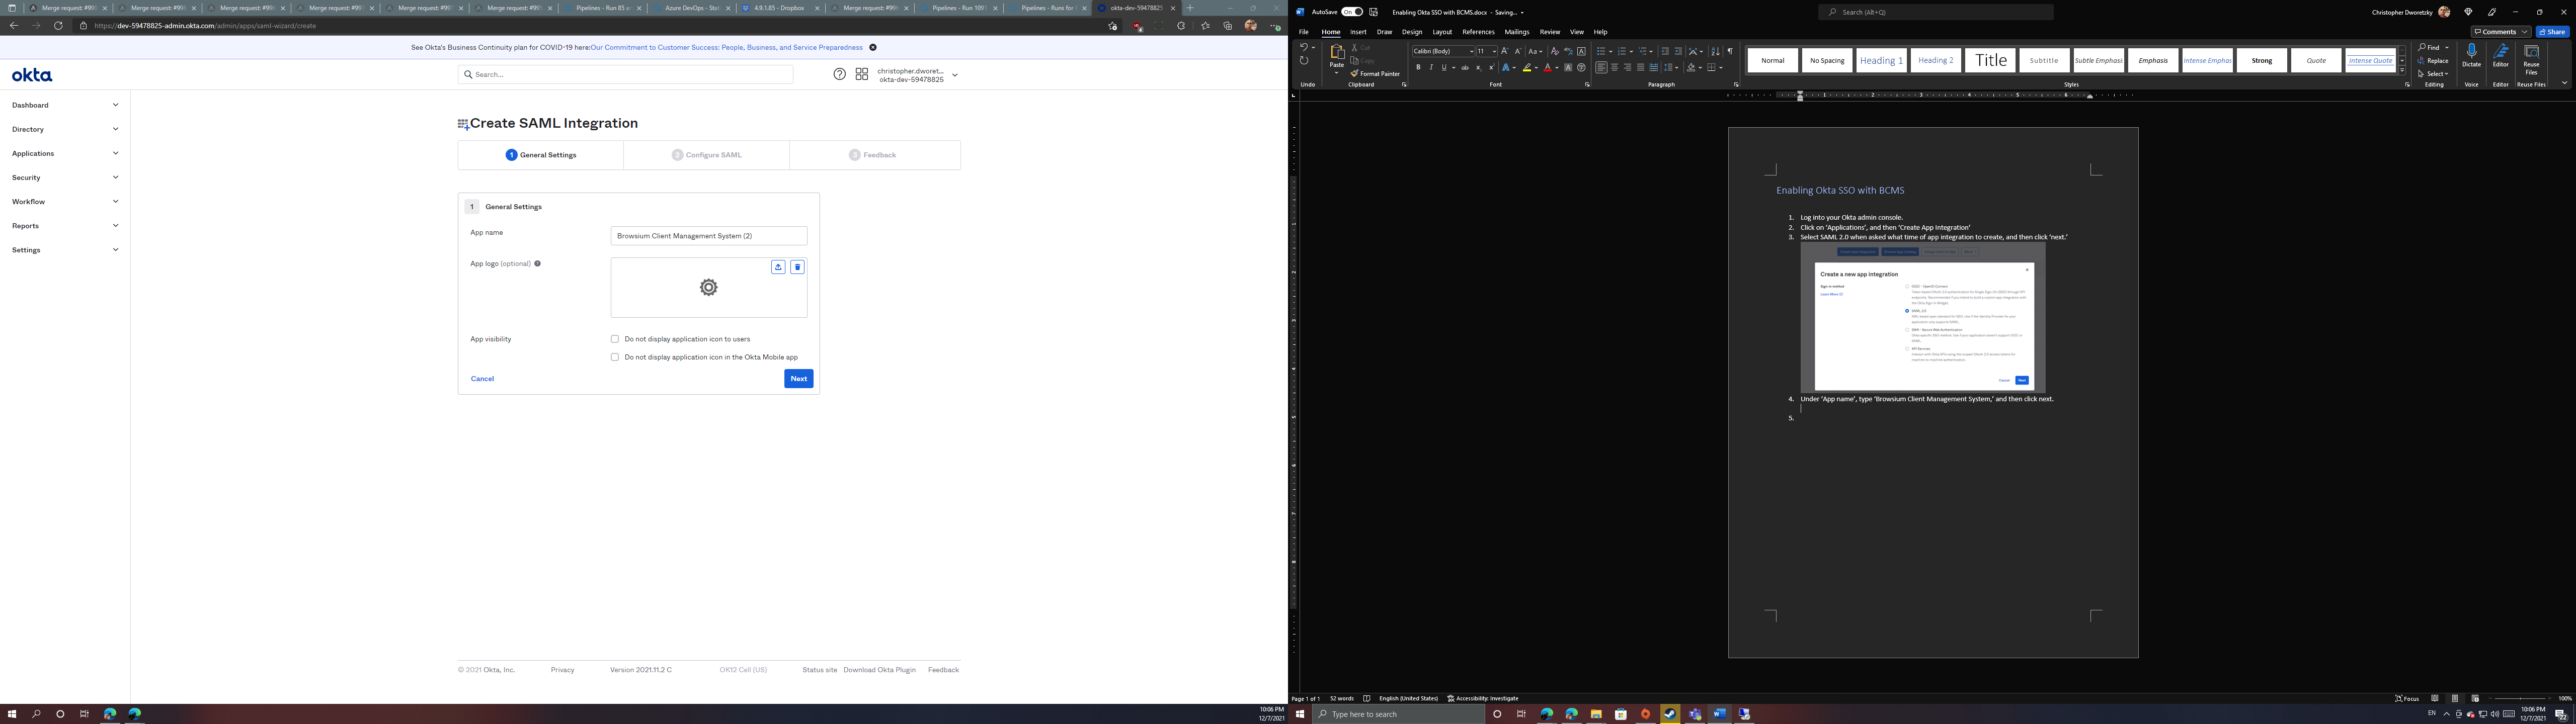Click the delete App logo trash icon

click(797, 267)
